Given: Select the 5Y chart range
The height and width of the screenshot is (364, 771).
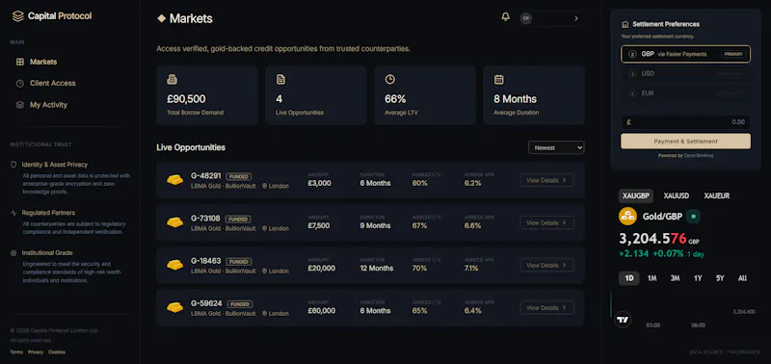Looking at the screenshot, I should (720, 278).
